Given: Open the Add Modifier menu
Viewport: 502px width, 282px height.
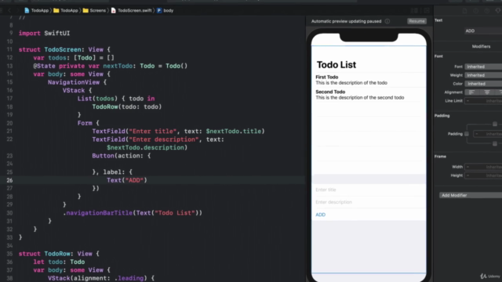Looking at the screenshot, I should [471, 195].
